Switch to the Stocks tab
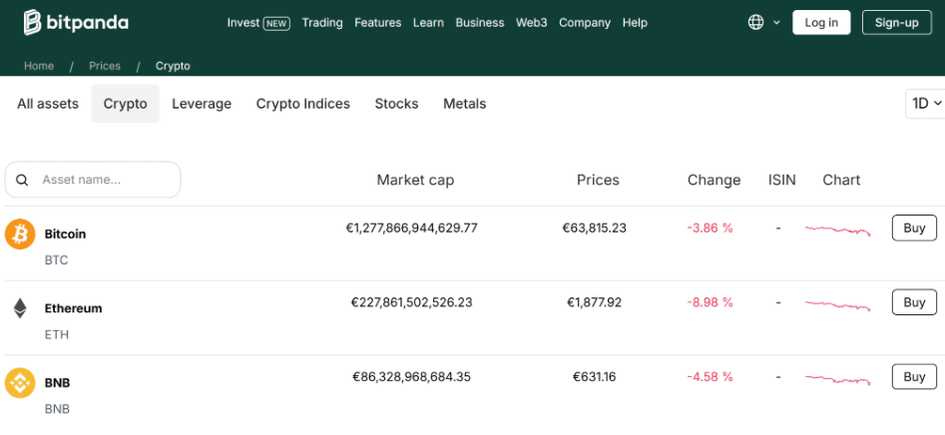945x435 pixels. pyautogui.click(x=396, y=104)
